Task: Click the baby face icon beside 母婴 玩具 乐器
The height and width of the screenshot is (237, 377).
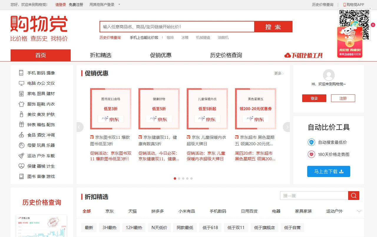Action: click(x=21, y=145)
